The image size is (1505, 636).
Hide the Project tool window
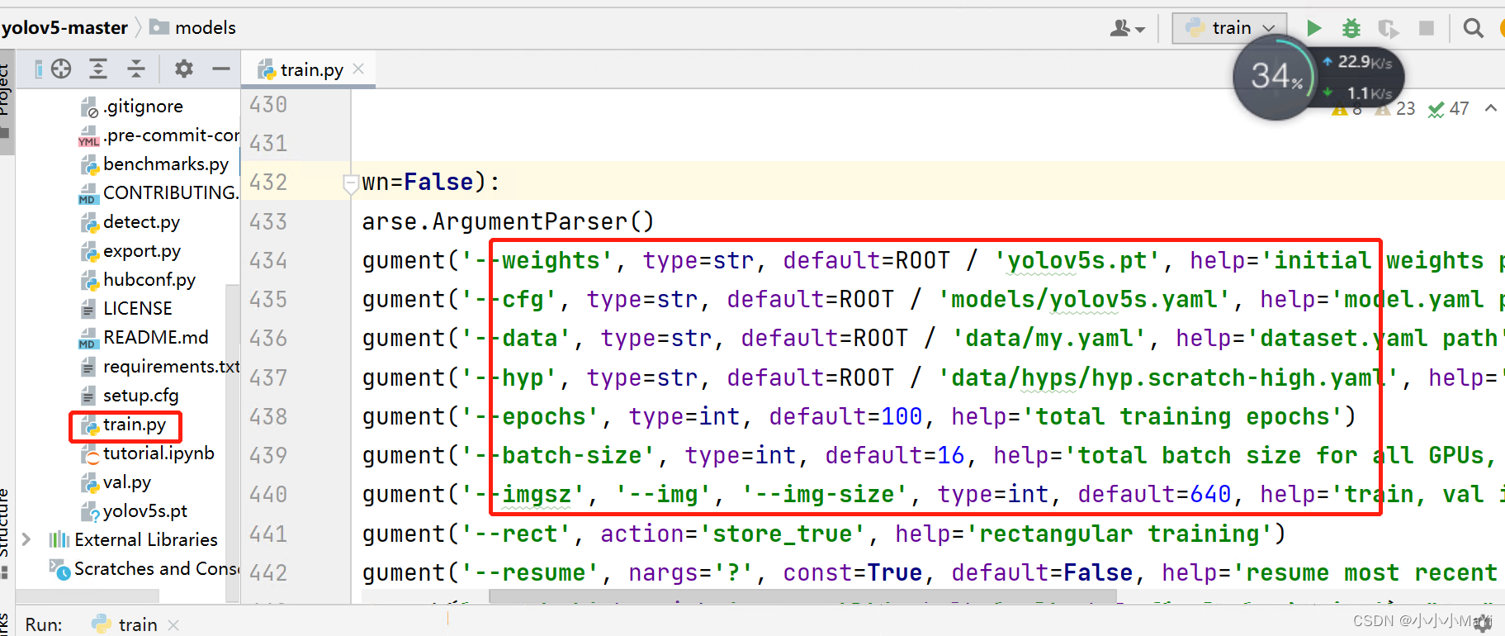click(220, 69)
